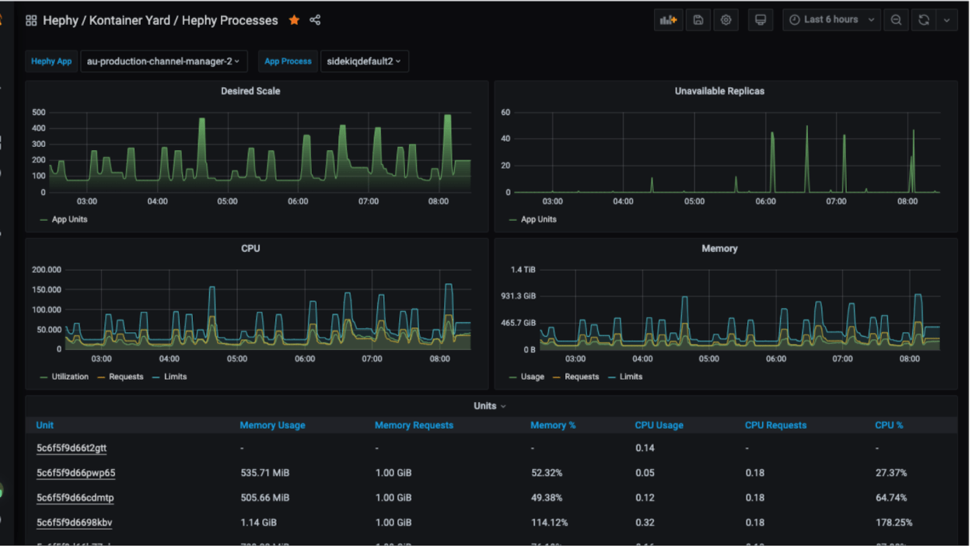This screenshot has width=972, height=546.
Task: Sort table by Memory Requests column
Action: (414, 425)
